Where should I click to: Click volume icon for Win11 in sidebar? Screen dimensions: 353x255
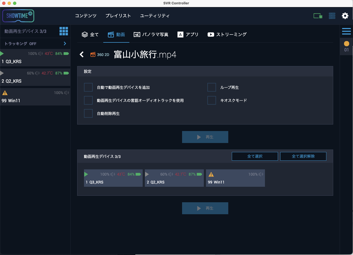click(x=67, y=93)
